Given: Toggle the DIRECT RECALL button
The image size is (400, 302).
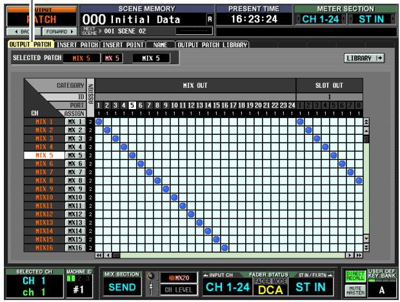Looking at the screenshot, I should (355, 276).
